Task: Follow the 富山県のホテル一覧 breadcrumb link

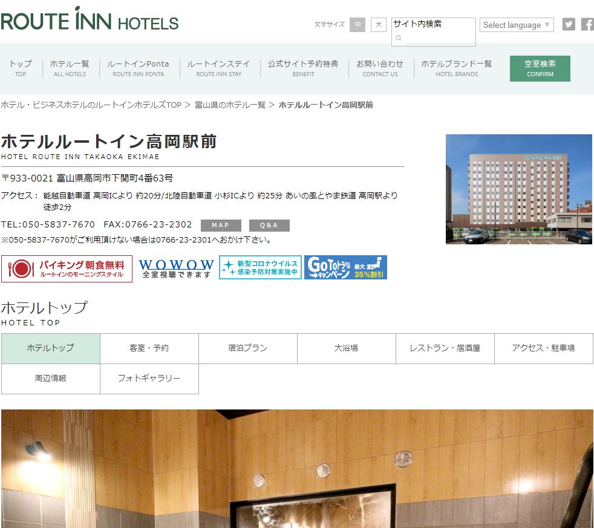Action: click(230, 105)
